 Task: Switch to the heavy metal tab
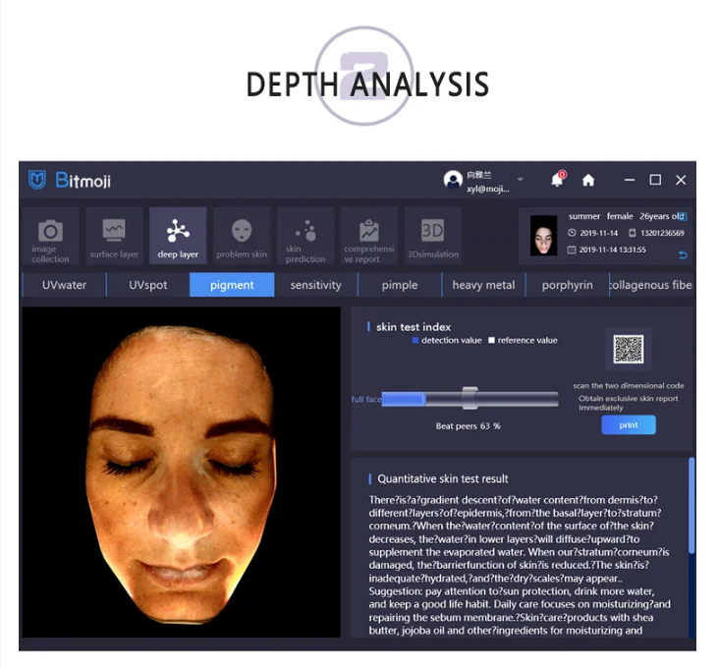click(x=483, y=285)
